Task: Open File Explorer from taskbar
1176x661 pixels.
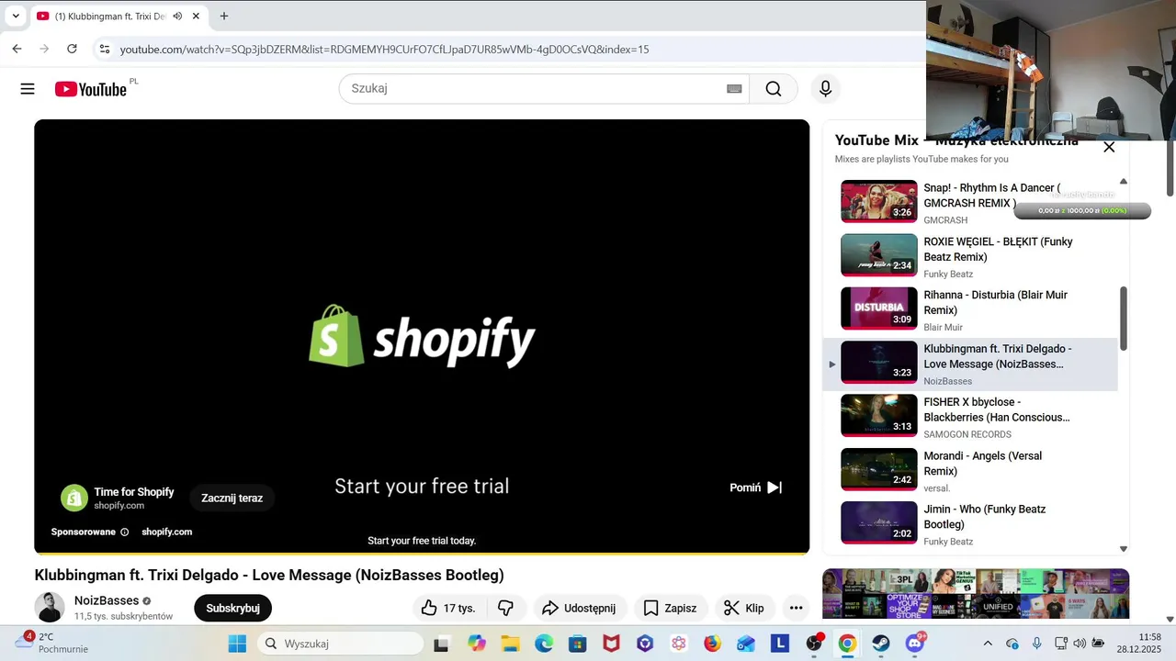Action: click(510, 644)
